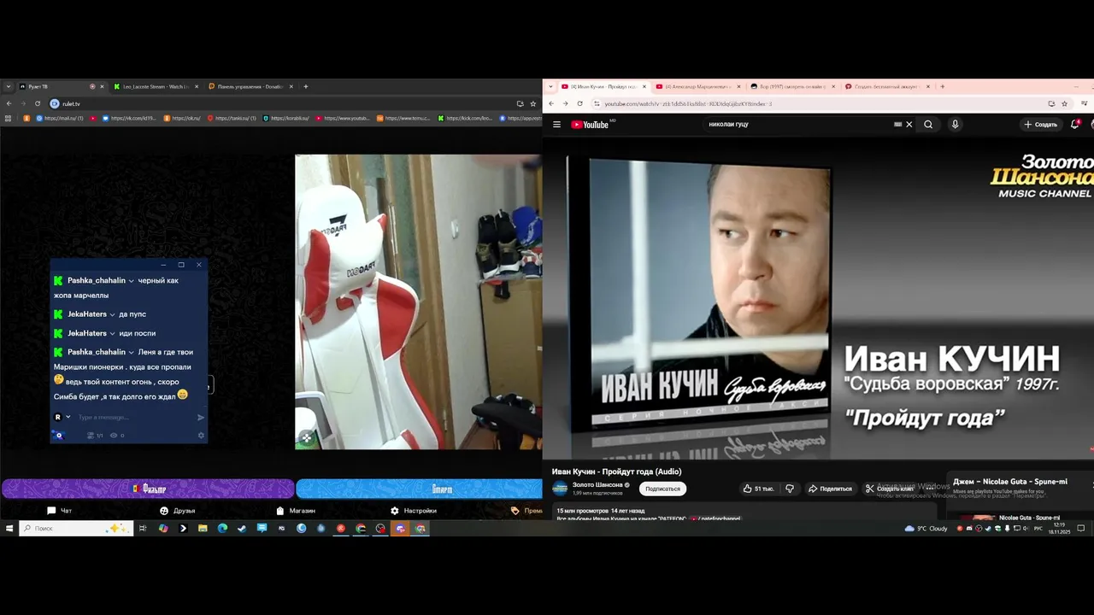Launch Steam from the taskbar
Image resolution: width=1094 pixels, height=615 pixels.
pyautogui.click(x=242, y=529)
